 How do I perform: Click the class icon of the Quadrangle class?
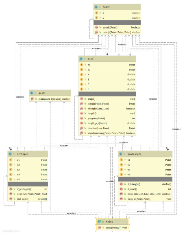click(121, 154)
